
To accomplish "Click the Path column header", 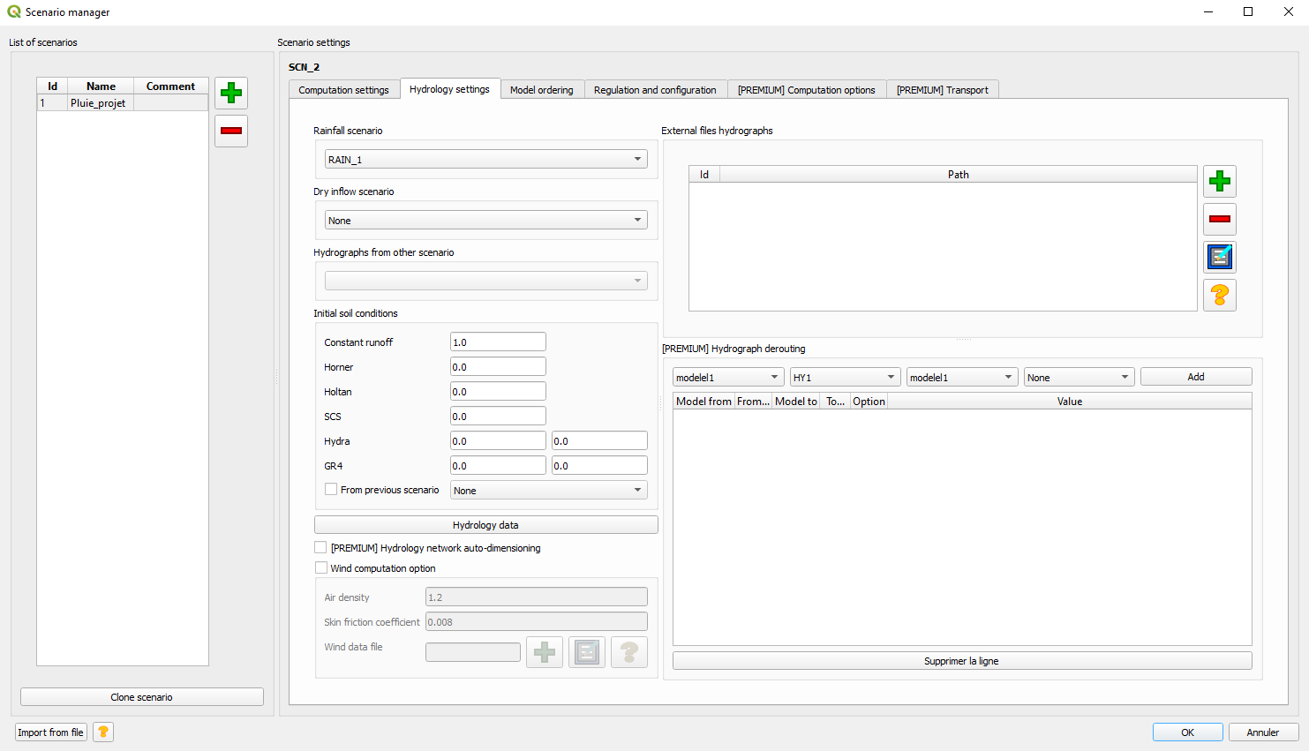I will [959, 174].
